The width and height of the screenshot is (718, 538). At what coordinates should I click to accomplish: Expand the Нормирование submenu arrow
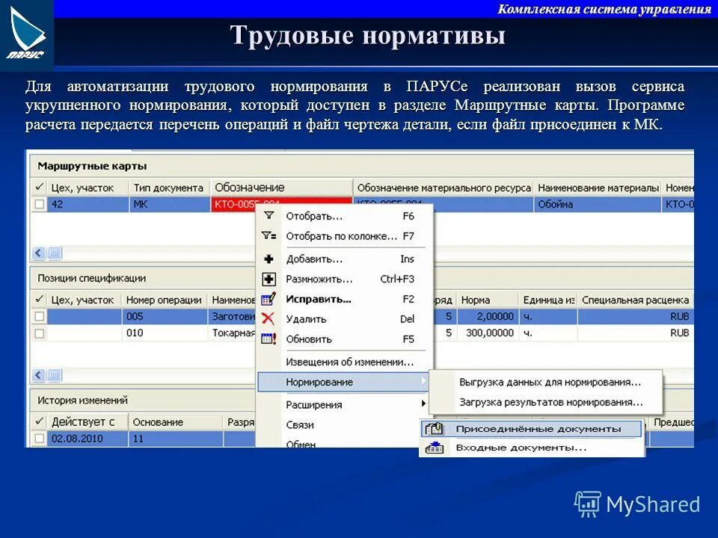coord(423,382)
